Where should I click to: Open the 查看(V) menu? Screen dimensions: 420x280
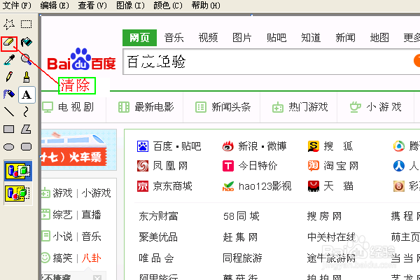pos(92,6)
